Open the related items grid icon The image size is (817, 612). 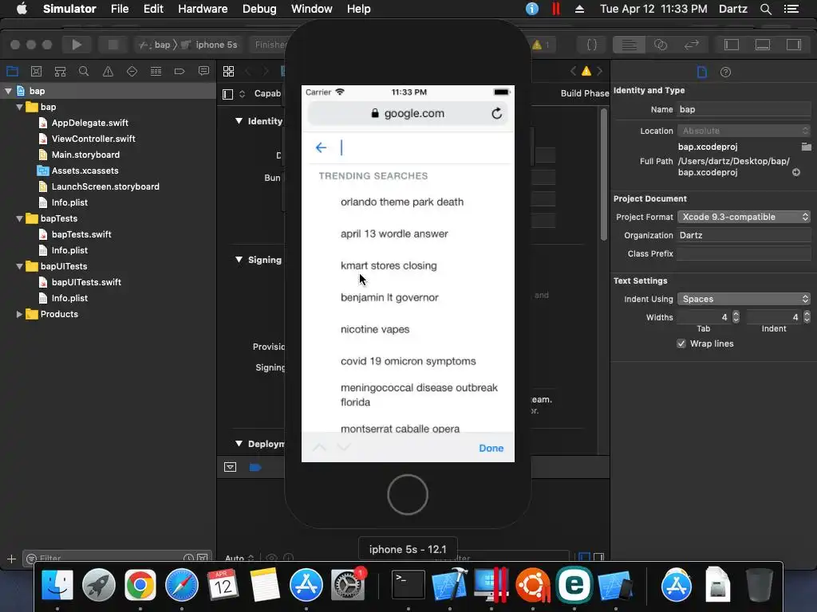[x=228, y=71]
